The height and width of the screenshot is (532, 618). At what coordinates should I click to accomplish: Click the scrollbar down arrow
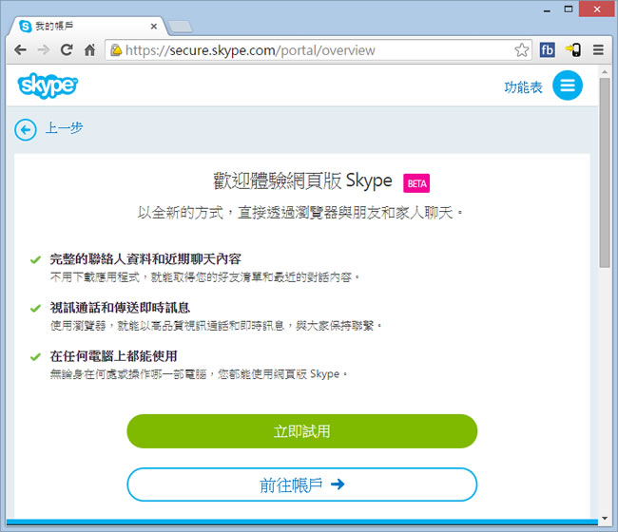click(605, 519)
